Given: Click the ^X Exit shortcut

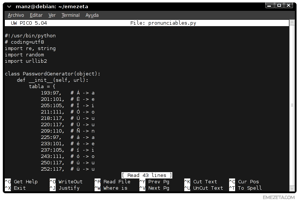Looking at the screenshot, I should [x=15, y=188].
